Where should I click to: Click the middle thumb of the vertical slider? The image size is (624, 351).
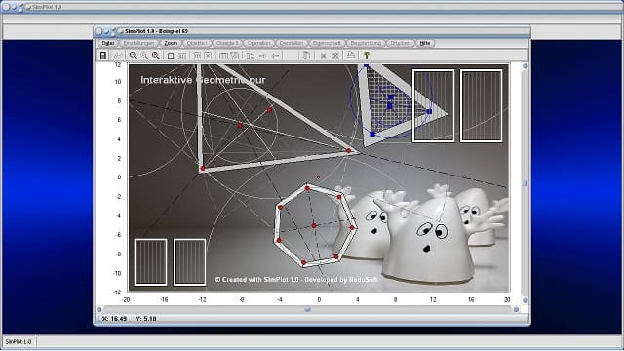point(525,183)
